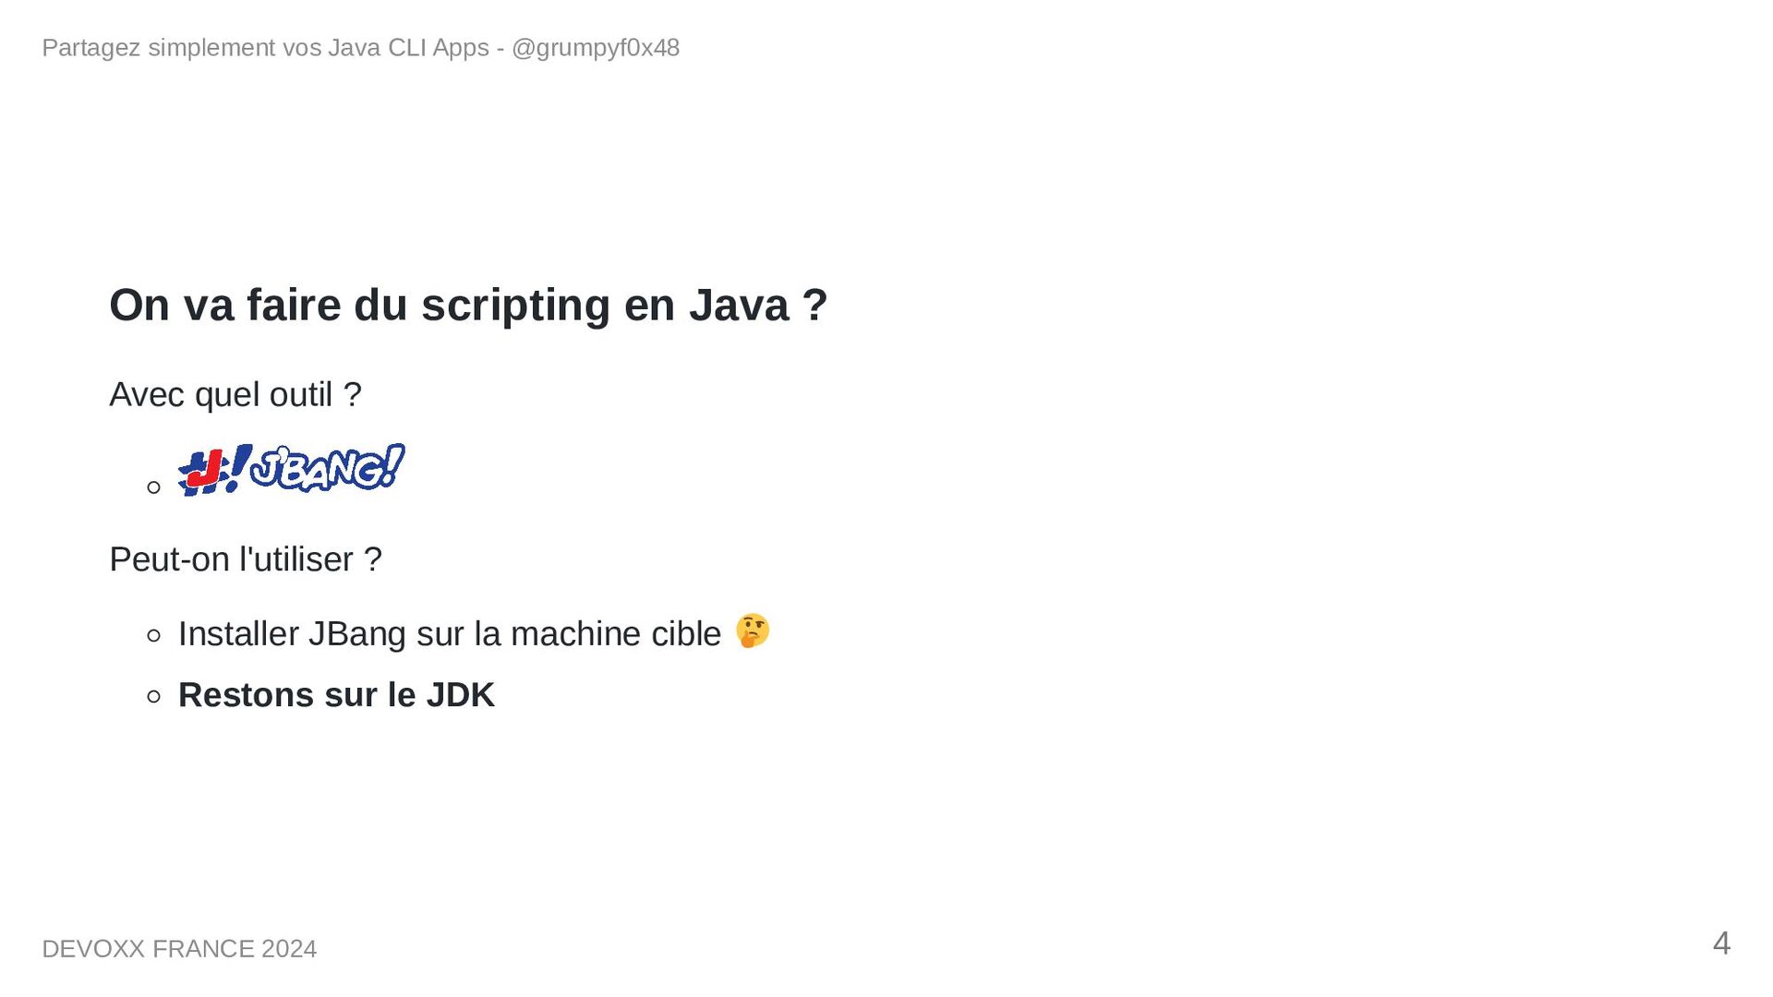The height and width of the screenshot is (997, 1773).
Task: Select the @grumpyf0x48 handle in the header
Action: pyautogui.click(x=596, y=48)
